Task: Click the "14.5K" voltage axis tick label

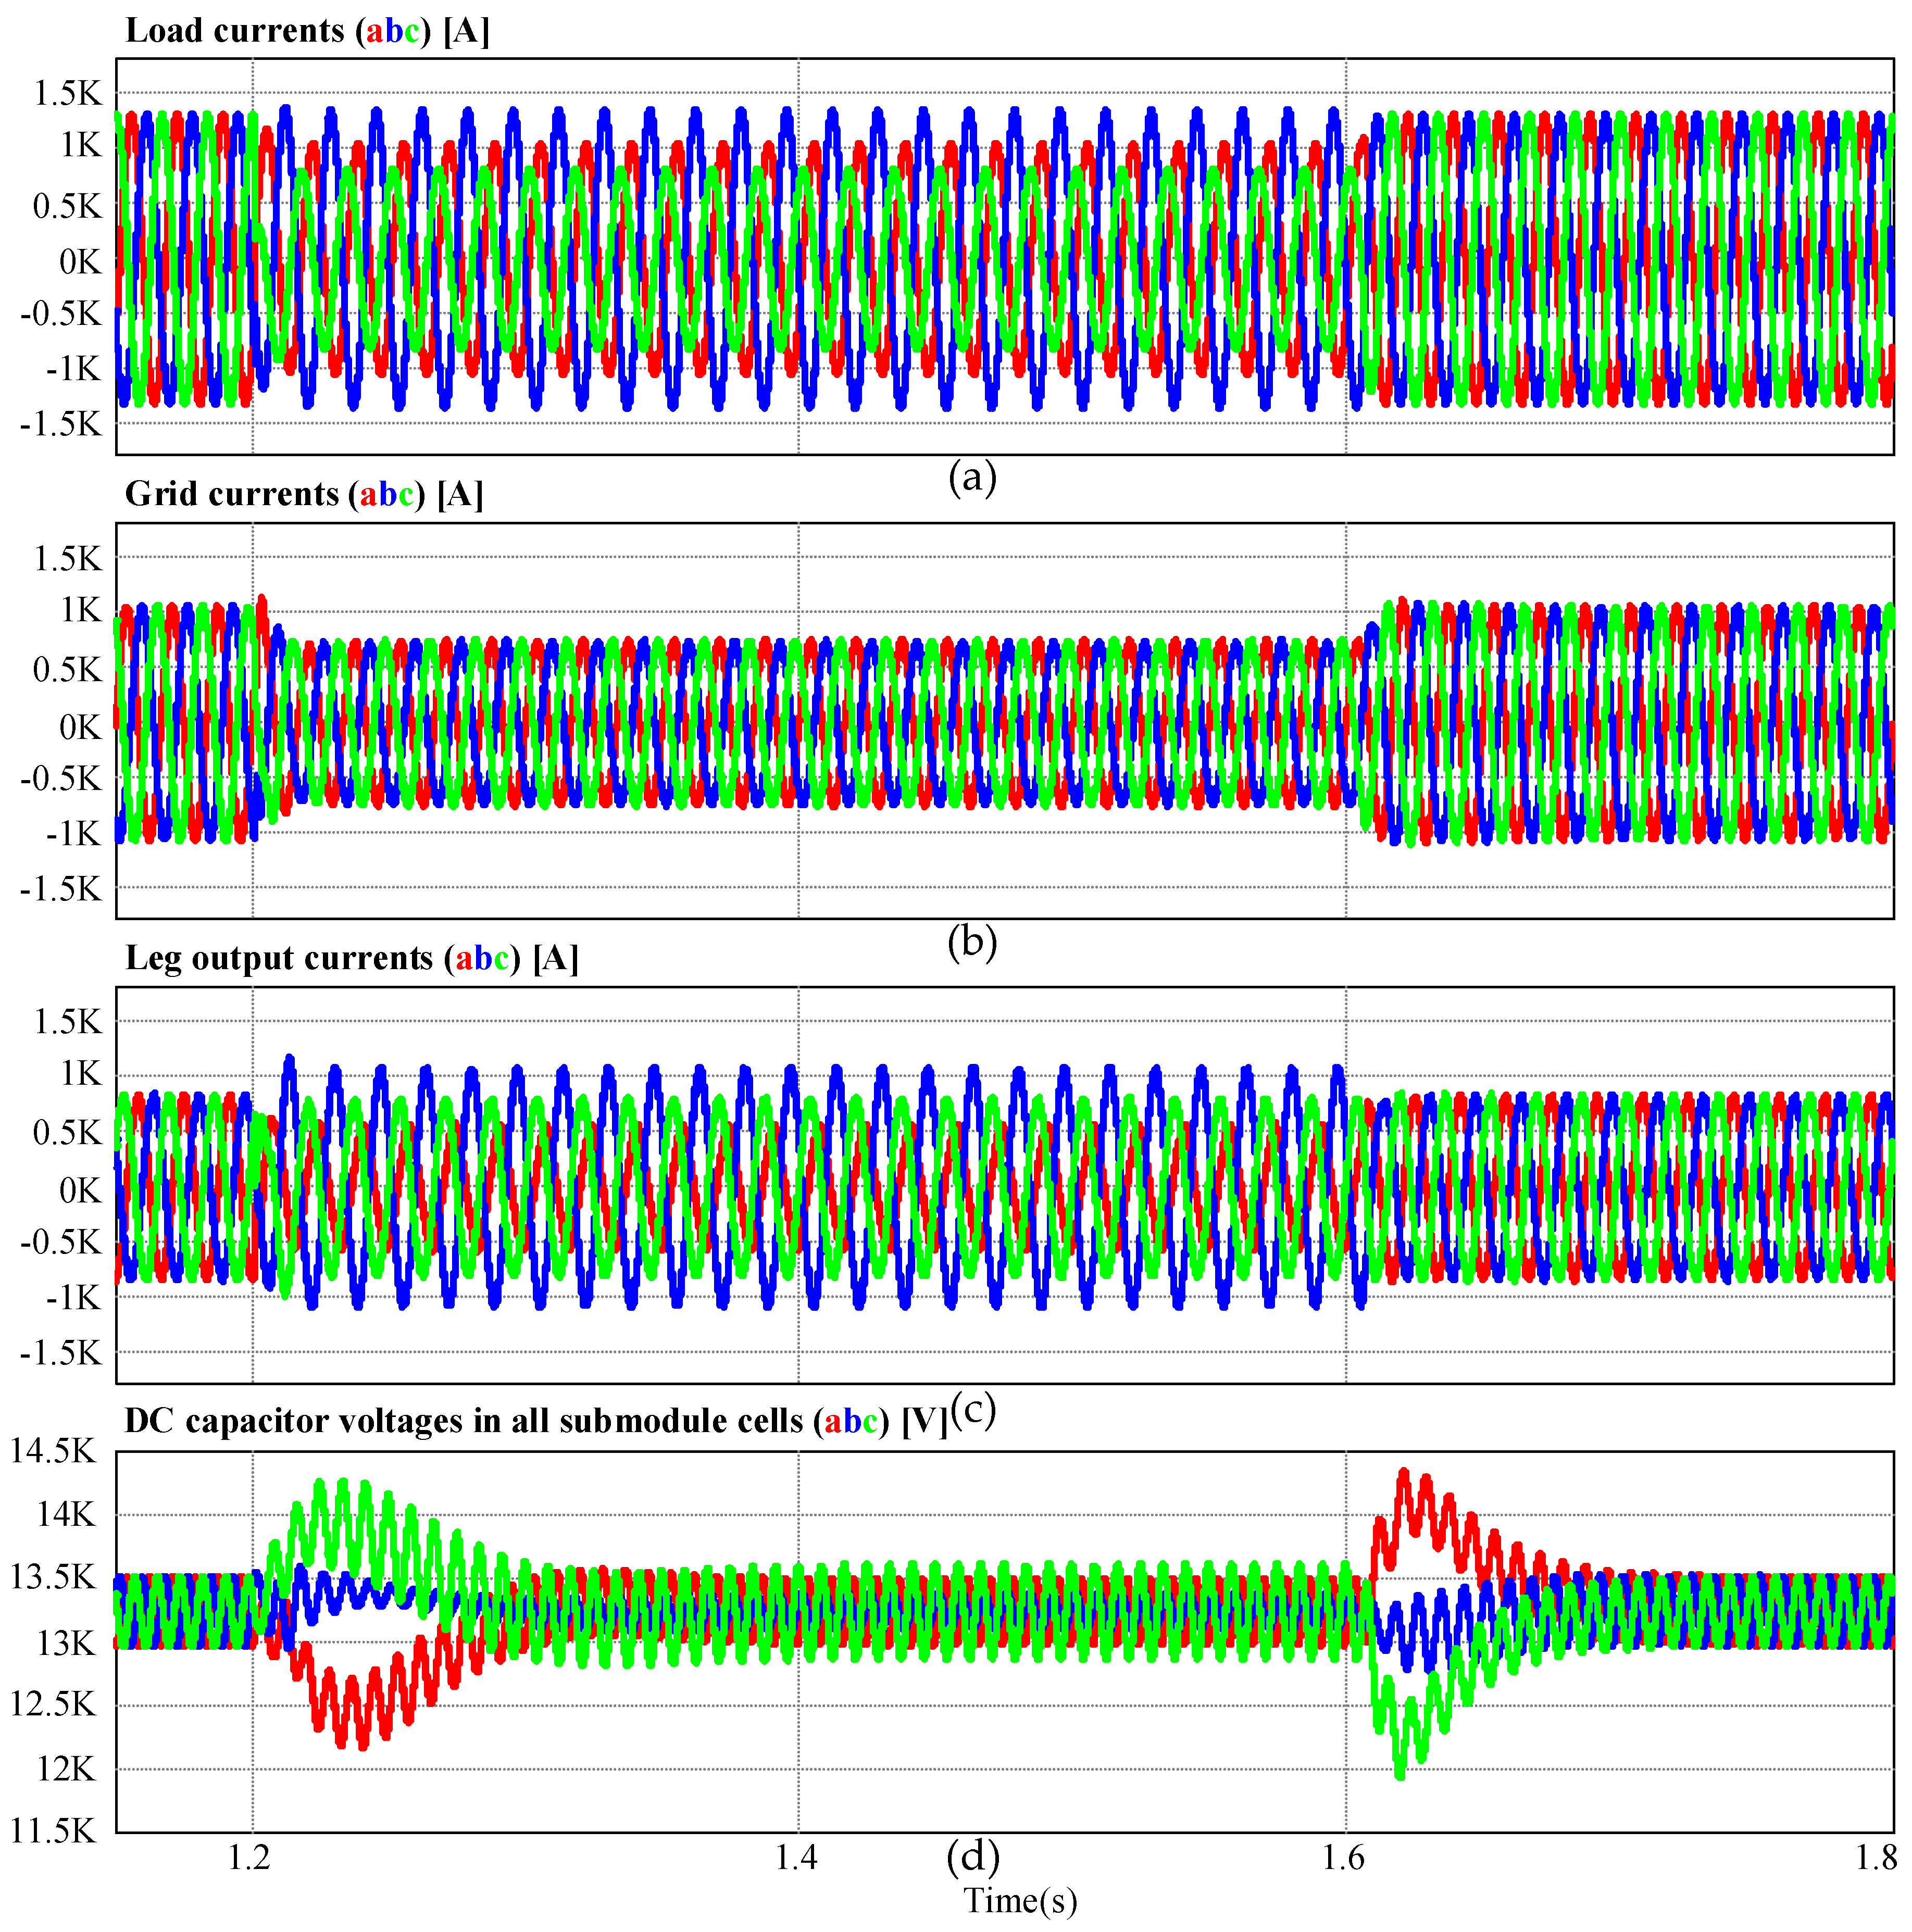Action: point(54,1451)
